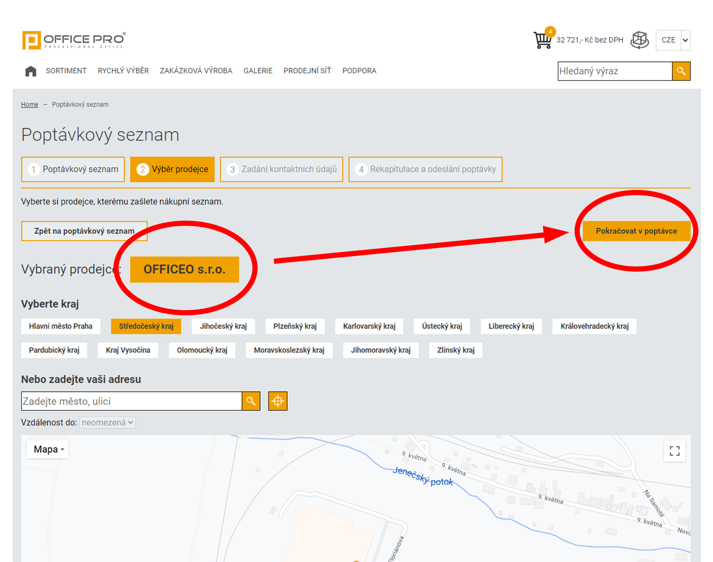Open the PODPORA menu item
The height and width of the screenshot is (562, 713).
click(359, 71)
